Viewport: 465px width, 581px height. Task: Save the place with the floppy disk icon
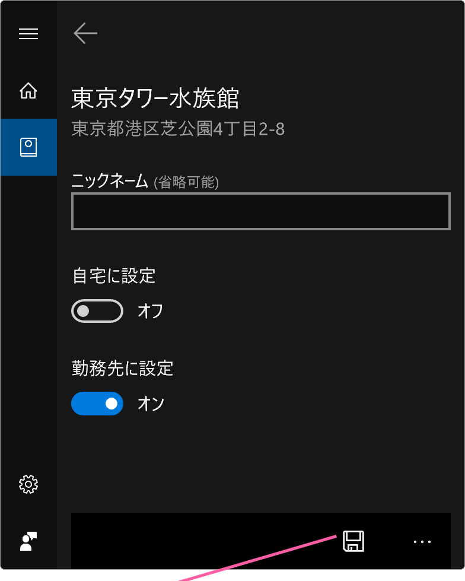(353, 541)
